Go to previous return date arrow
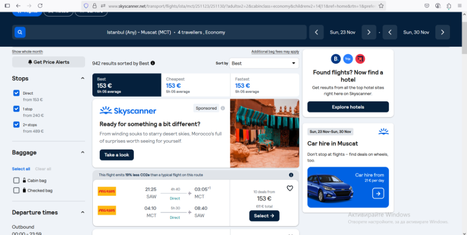Screen dimensions: 467x235 point(390,33)
